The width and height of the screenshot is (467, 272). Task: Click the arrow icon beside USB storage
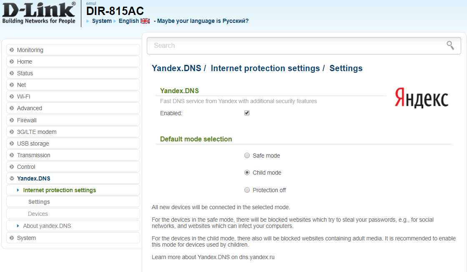(x=12, y=143)
